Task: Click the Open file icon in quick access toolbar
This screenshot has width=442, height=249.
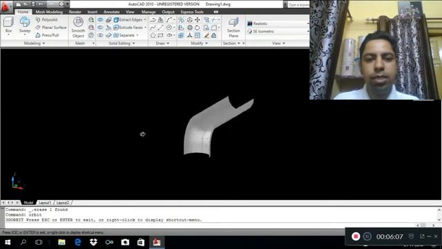Action: pos(26,4)
